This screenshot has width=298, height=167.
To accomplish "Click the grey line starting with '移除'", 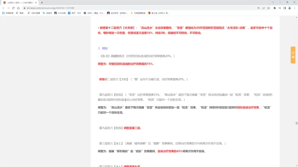I will [x=143, y=79].
